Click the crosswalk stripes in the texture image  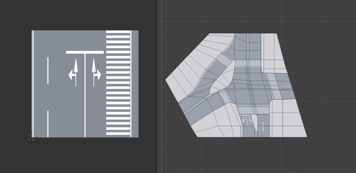[x=118, y=83]
